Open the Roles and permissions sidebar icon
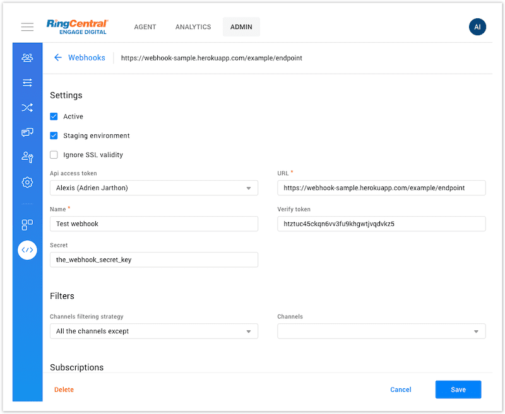 (x=27, y=157)
